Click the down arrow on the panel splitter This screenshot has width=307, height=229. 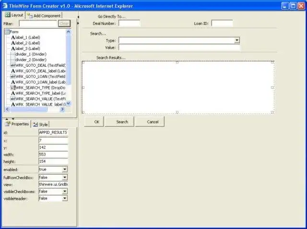pos(13,119)
